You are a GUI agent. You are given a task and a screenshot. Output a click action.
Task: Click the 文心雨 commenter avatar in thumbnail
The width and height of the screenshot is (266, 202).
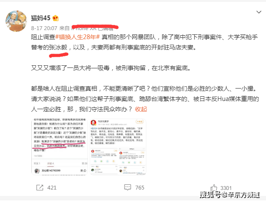pyautogui.click(x=37, y=171)
